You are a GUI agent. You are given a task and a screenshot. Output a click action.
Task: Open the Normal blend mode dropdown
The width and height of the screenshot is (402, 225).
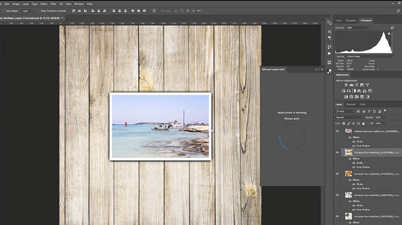coord(349,117)
